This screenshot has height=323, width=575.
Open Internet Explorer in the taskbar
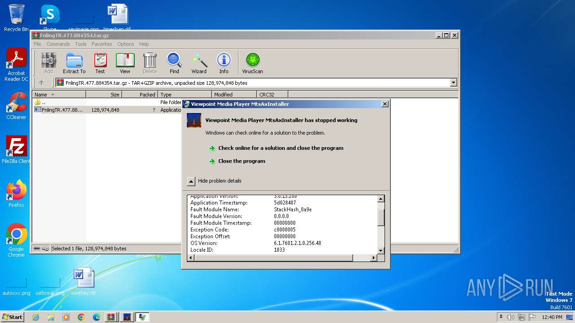(35, 317)
